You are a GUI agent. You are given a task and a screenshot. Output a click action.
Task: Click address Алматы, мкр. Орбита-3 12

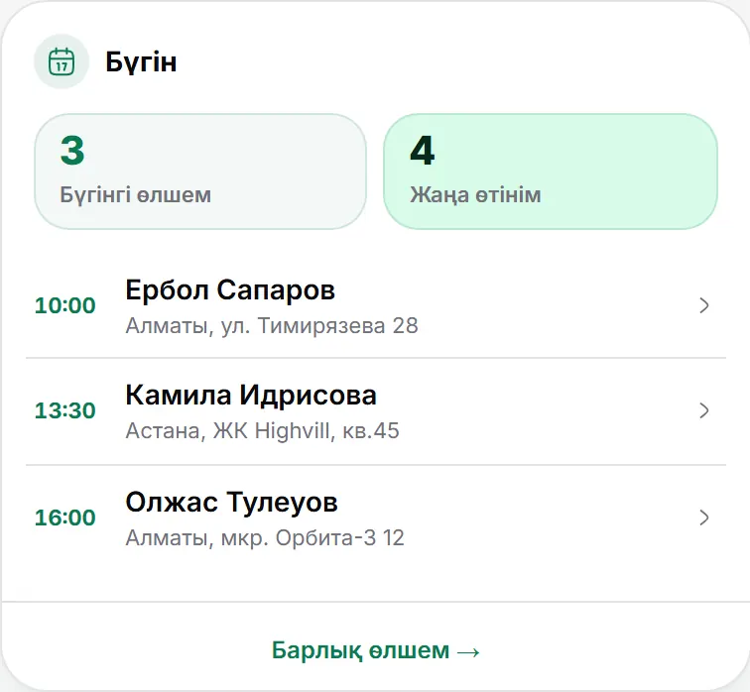(x=265, y=538)
